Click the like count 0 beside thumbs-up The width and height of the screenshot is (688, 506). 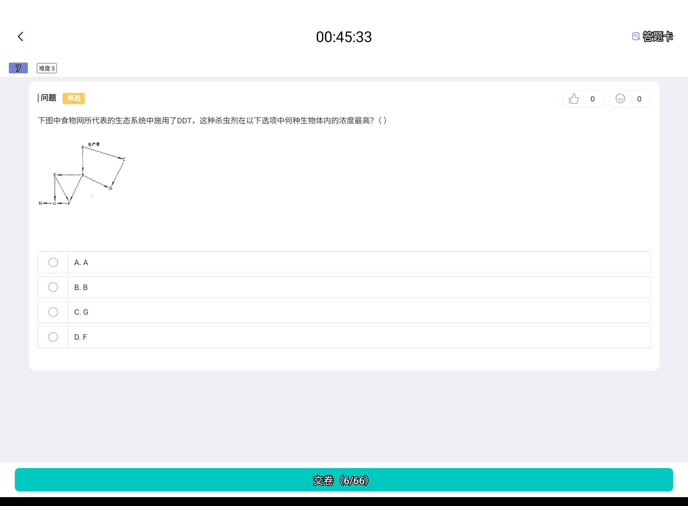pos(593,99)
